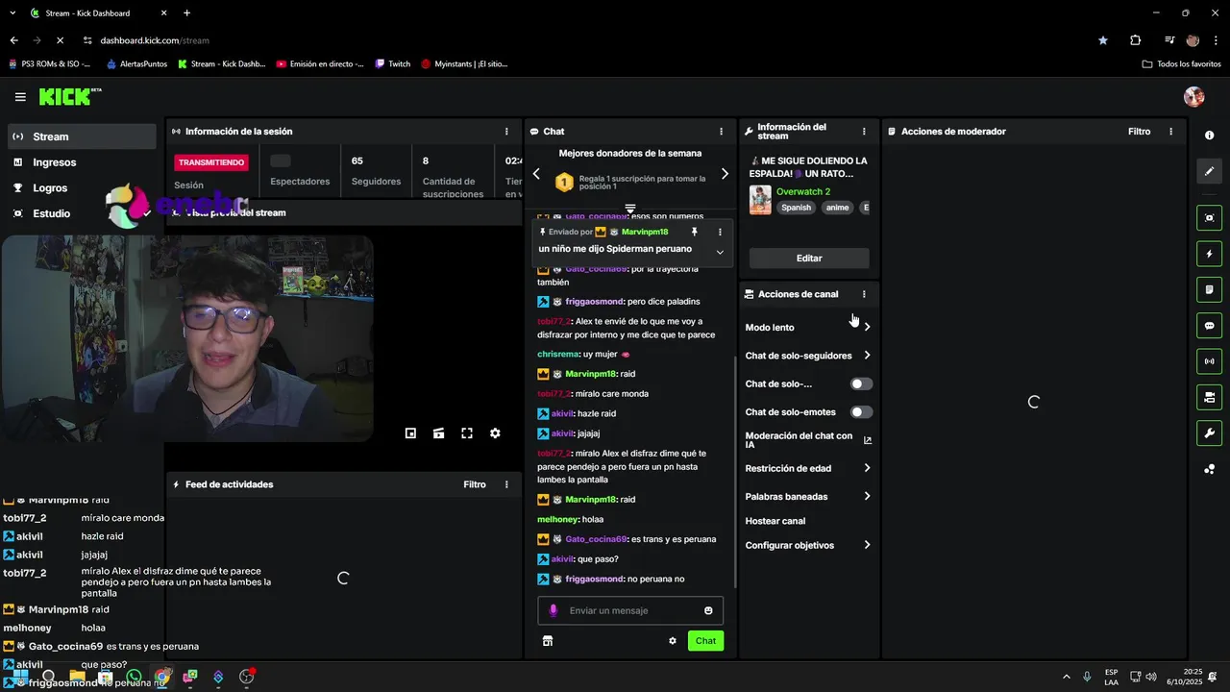Enter fullscreen on stream preview
Image resolution: width=1230 pixels, height=692 pixels.
click(x=467, y=433)
